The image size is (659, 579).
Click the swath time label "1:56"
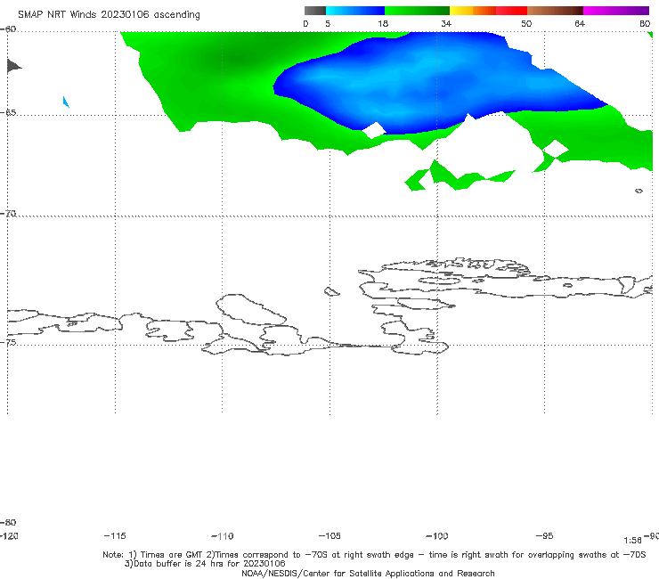point(632,541)
